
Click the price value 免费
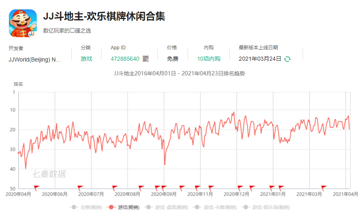pyautogui.click(x=173, y=59)
